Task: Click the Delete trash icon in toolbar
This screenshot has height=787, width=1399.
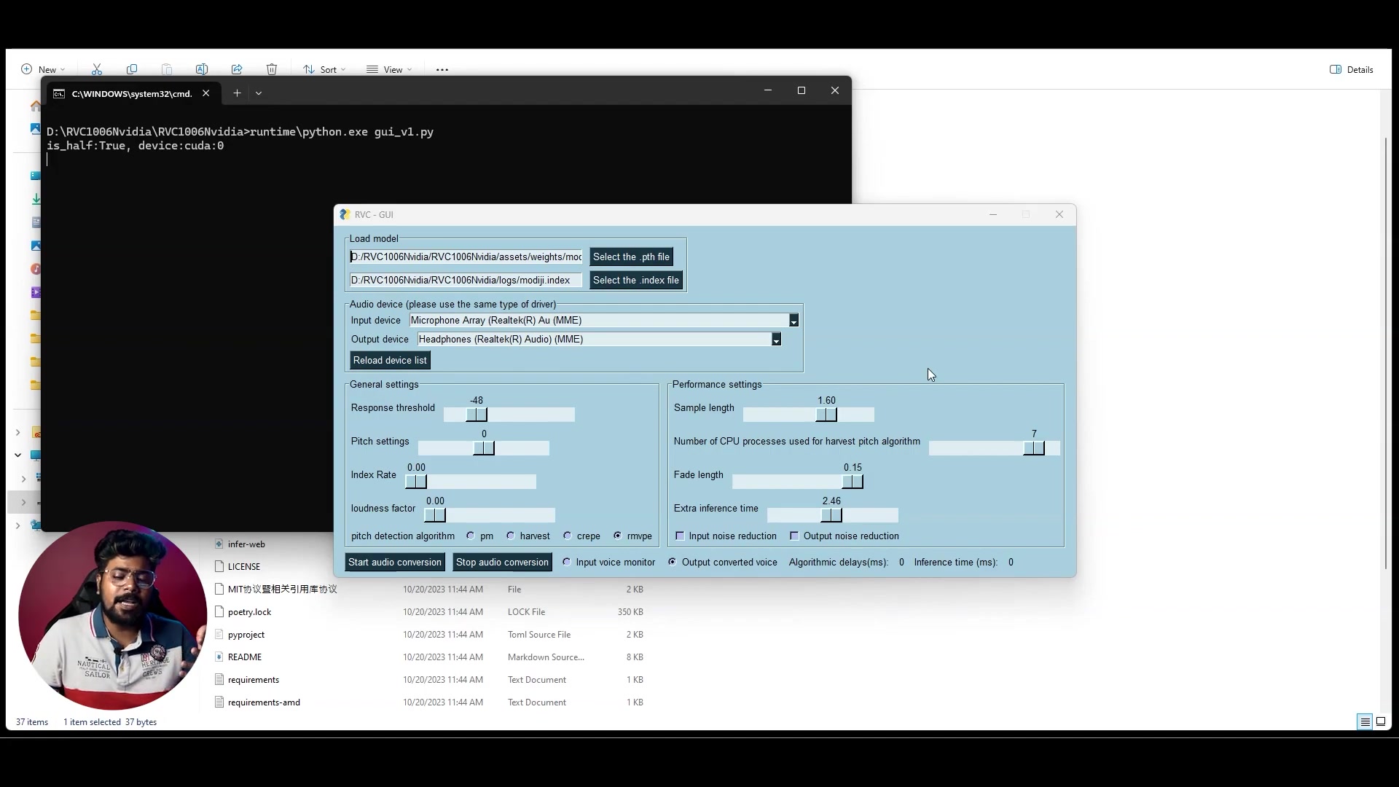Action: pos(272,69)
